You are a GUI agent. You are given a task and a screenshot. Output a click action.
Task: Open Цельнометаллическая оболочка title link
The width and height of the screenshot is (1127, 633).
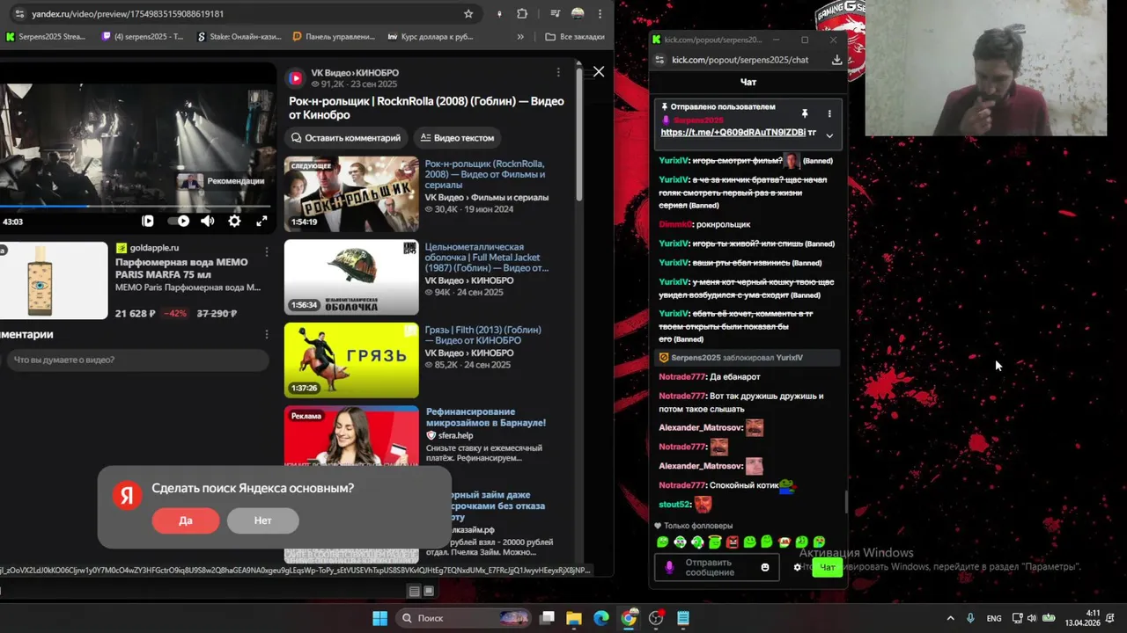click(487, 258)
